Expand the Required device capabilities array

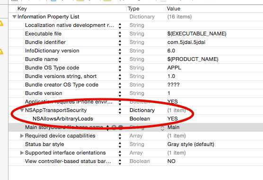pyautogui.click(x=22, y=136)
